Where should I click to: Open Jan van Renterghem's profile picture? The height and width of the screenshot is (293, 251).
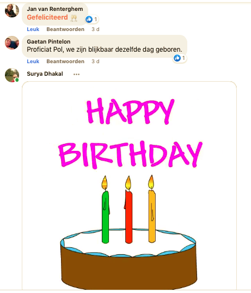coord(12,10)
